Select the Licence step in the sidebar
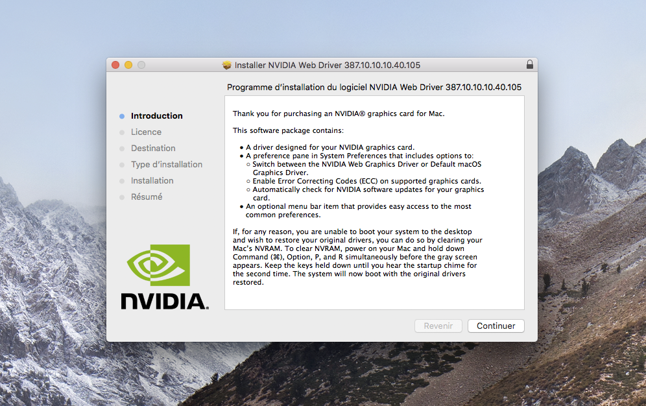 click(x=146, y=132)
